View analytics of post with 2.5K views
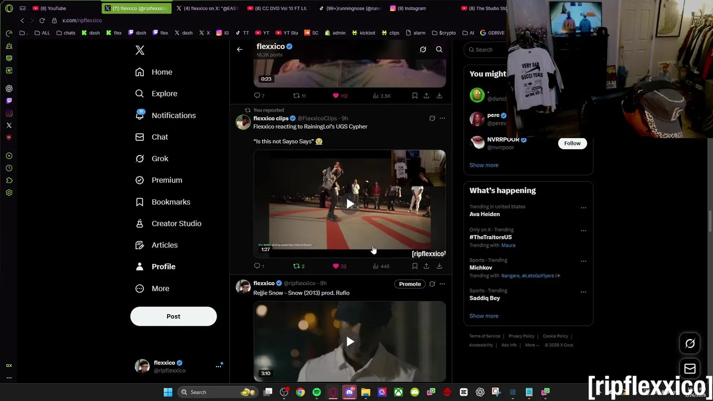 point(382,96)
